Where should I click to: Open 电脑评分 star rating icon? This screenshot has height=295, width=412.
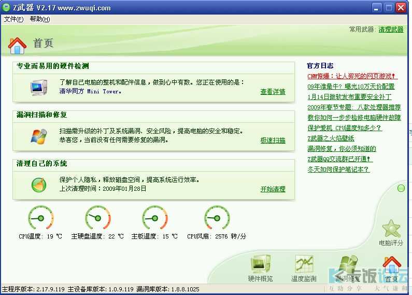coord(391,228)
